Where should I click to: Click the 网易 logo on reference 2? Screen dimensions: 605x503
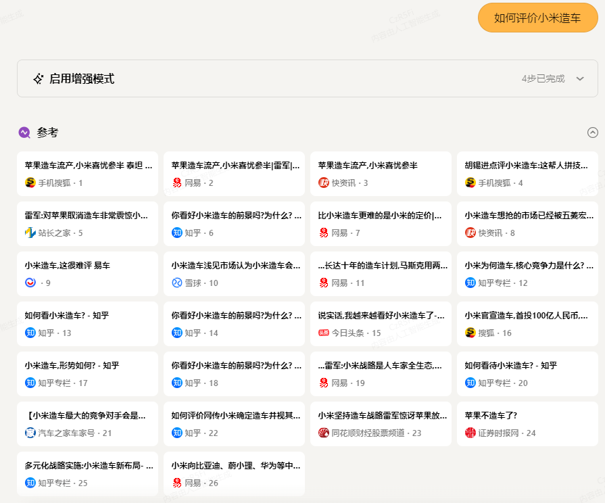click(176, 183)
